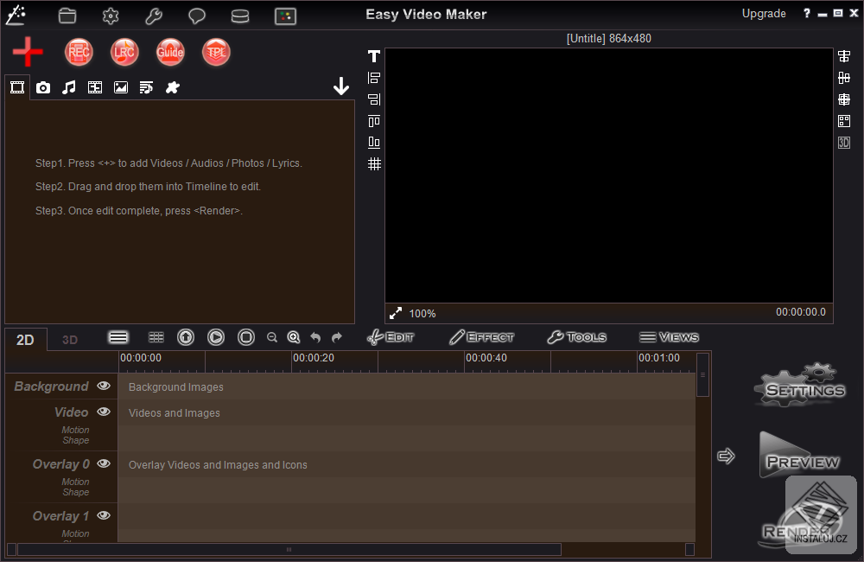The image size is (864, 562).
Task: Toggle the 3D icon right of preview
Action: click(844, 143)
